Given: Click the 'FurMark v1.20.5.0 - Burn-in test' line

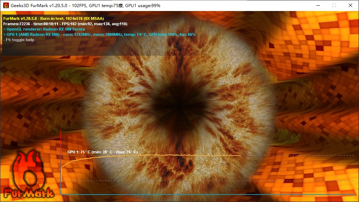Looking at the screenshot, I should pos(54,18).
